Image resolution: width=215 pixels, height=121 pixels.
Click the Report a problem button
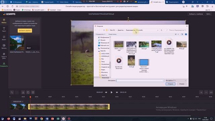click(196, 14)
